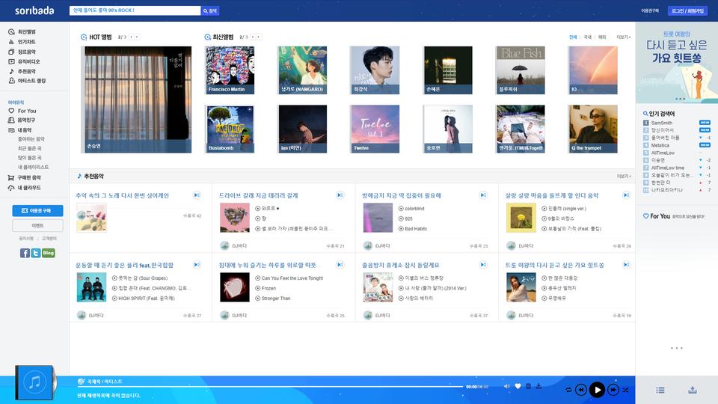Click the blue 이용권 구매 button
This screenshot has width=718, height=404.
pyautogui.click(x=37, y=211)
